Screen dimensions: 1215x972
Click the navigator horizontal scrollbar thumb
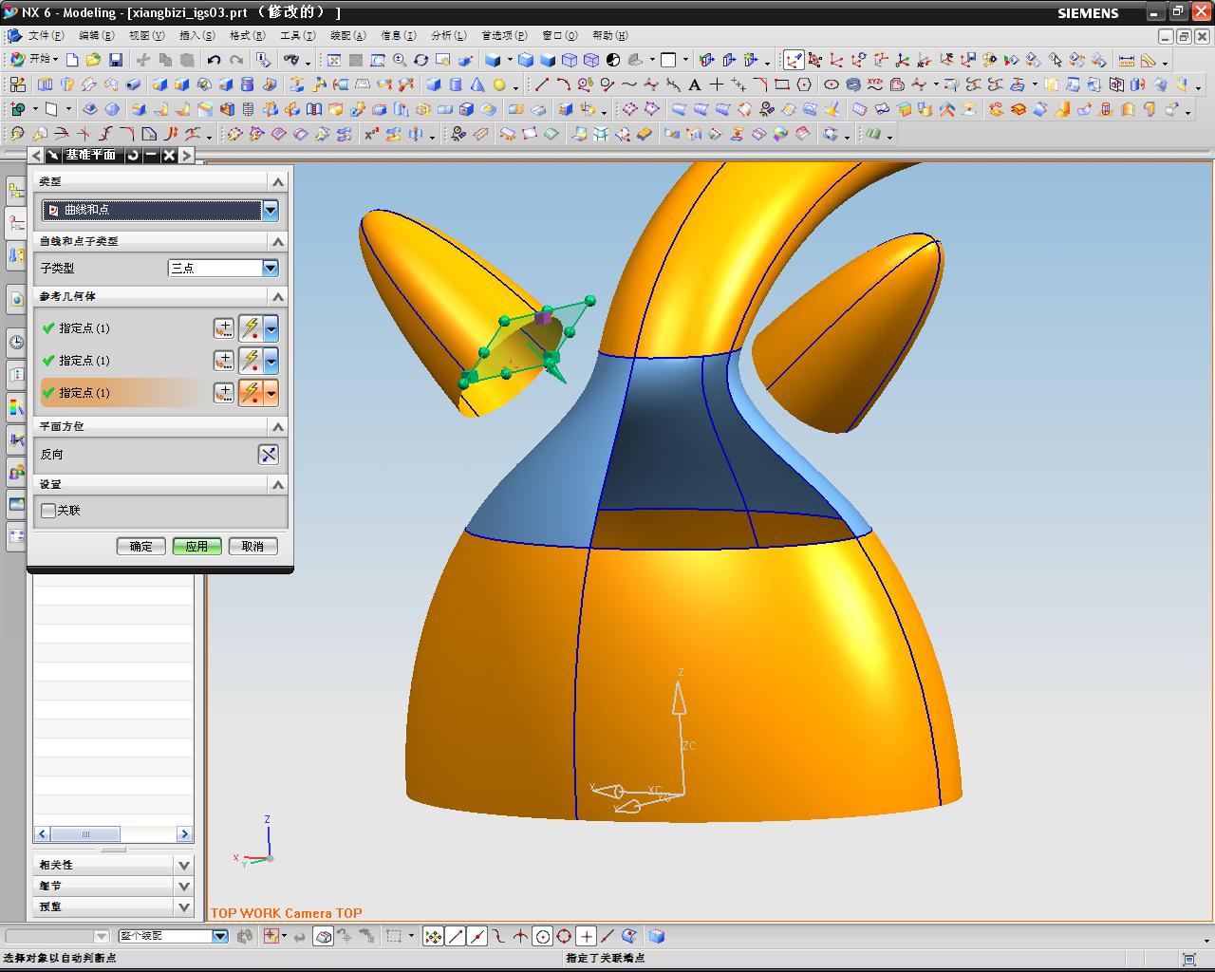85,834
